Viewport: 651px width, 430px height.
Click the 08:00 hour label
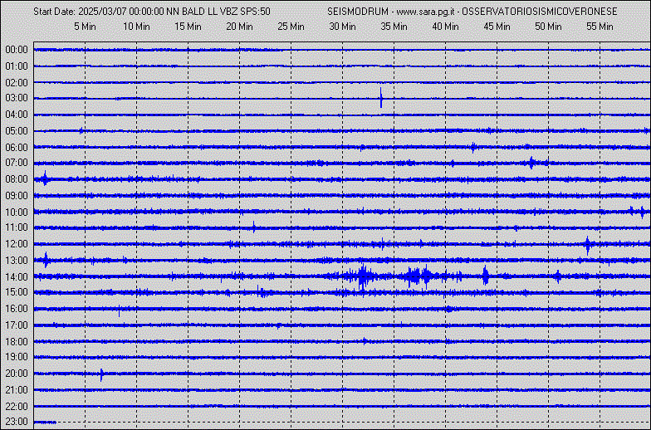point(17,179)
